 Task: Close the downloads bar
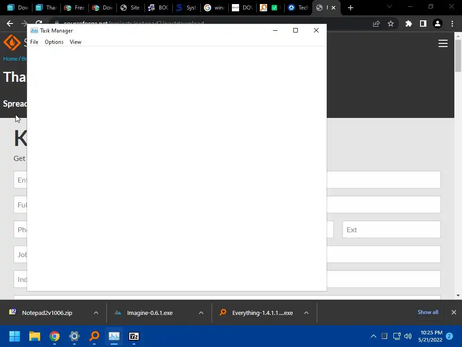tap(454, 312)
